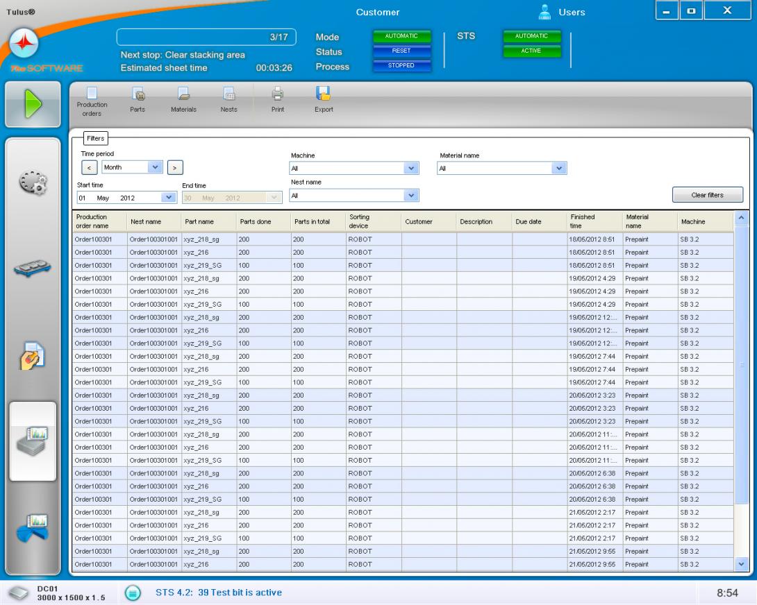Image resolution: width=757 pixels, height=605 pixels.
Task: Toggle the STS AUTOMATIC mode indicator
Action: tap(531, 36)
